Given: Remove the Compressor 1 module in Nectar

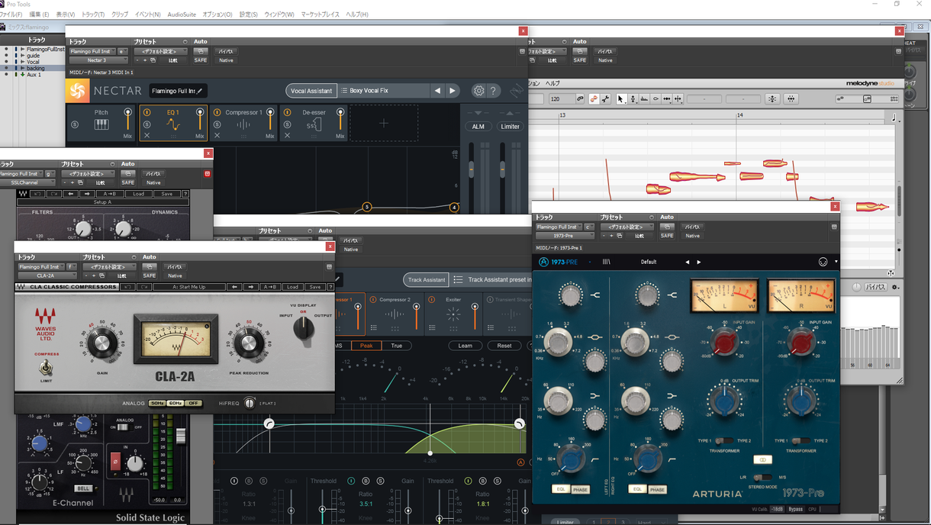Looking at the screenshot, I should 217,136.
